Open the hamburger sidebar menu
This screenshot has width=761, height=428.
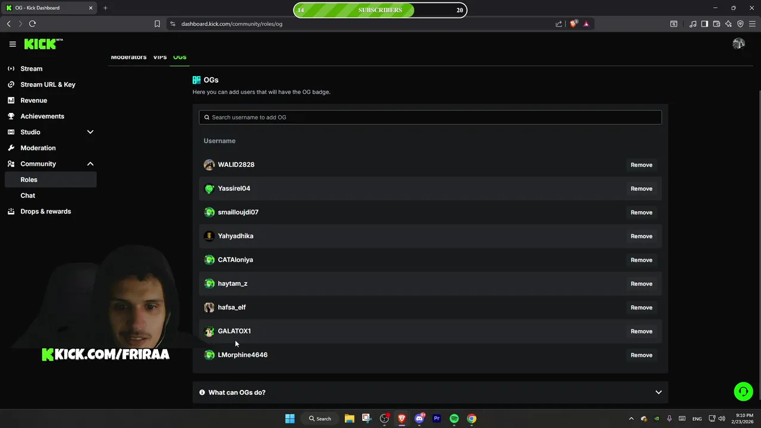12,44
